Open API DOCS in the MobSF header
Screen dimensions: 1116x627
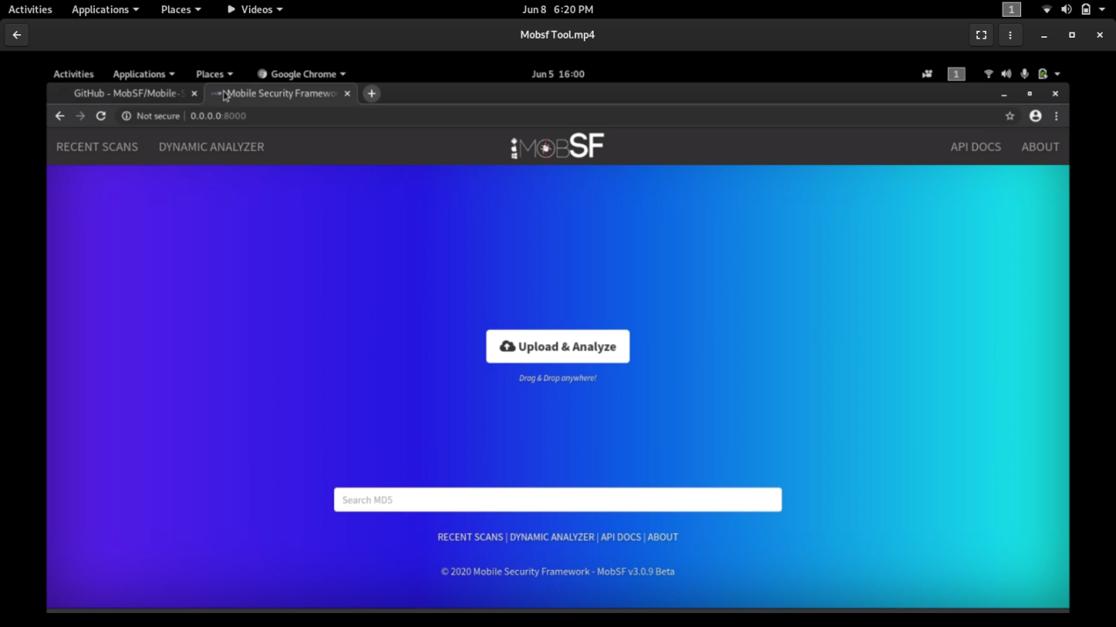pyautogui.click(x=975, y=147)
